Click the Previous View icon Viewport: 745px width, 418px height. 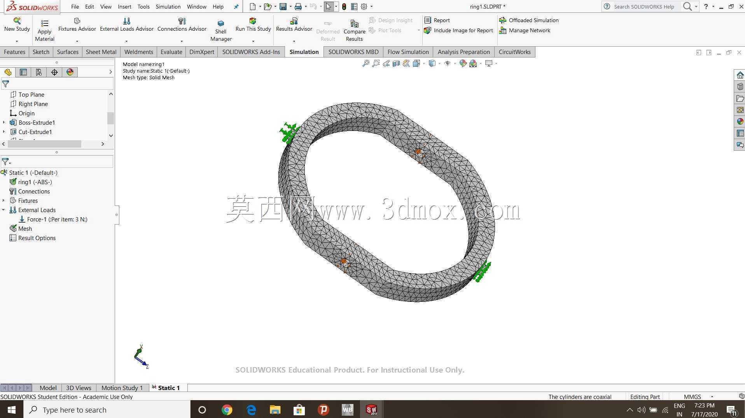pos(386,63)
